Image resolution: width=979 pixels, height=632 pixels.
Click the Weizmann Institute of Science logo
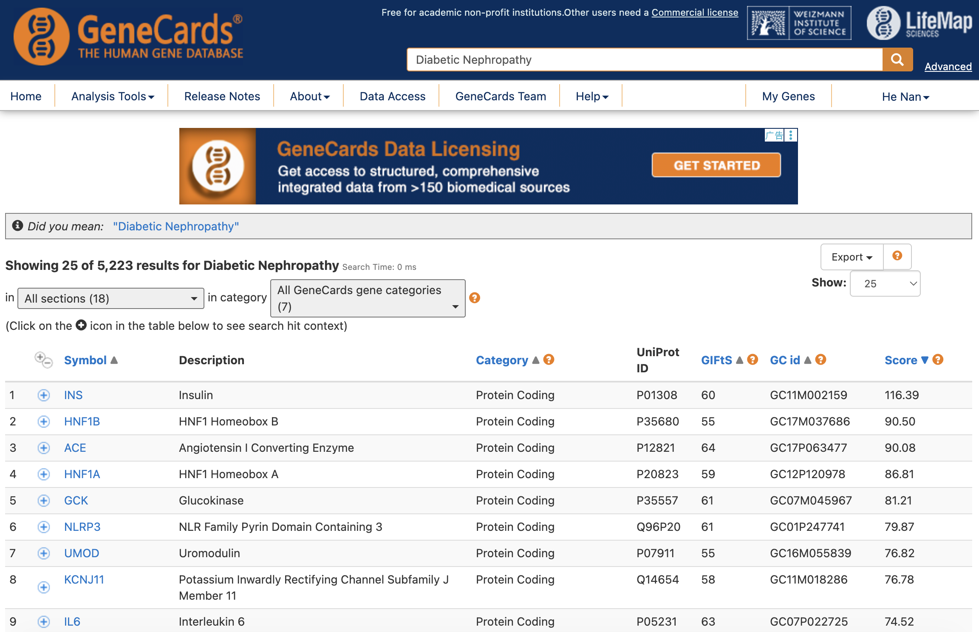[x=799, y=23]
